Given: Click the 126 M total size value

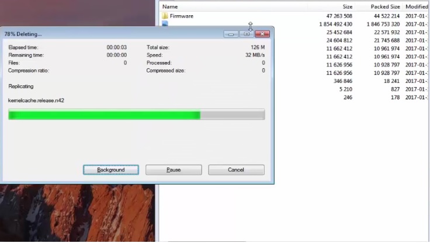Looking at the screenshot, I should click(258, 47).
